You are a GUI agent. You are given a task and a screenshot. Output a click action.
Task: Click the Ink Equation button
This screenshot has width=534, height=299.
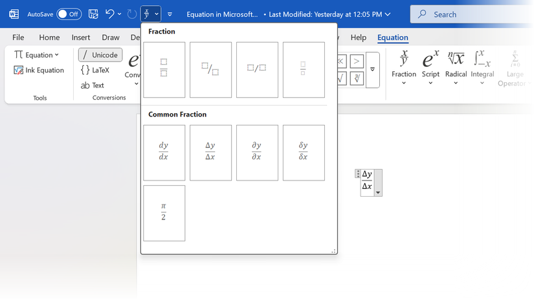(x=38, y=70)
